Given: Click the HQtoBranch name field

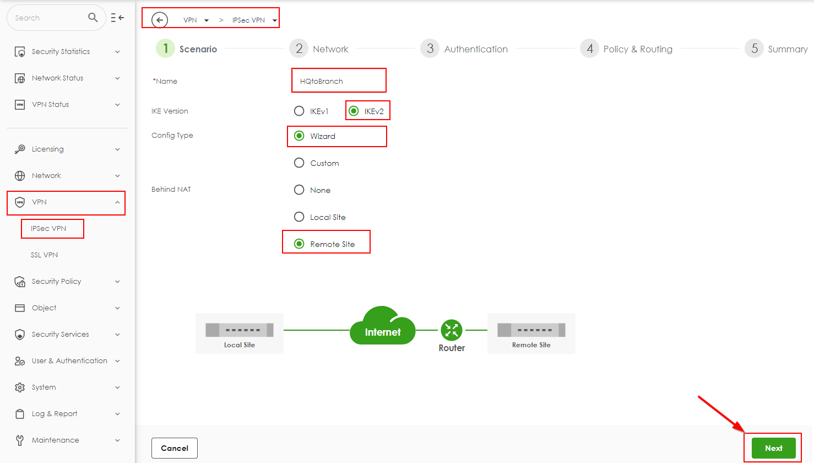Looking at the screenshot, I should [338, 80].
